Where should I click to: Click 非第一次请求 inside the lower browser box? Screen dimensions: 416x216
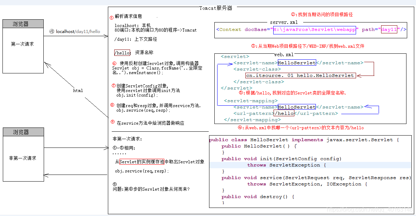23,158
